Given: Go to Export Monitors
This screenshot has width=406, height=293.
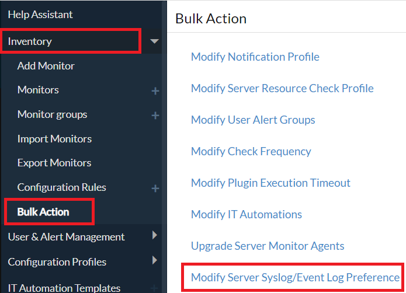Looking at the screenshot, I should tap(54, 163).
